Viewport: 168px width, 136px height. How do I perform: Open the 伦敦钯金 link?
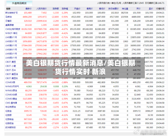click(9, 123)
